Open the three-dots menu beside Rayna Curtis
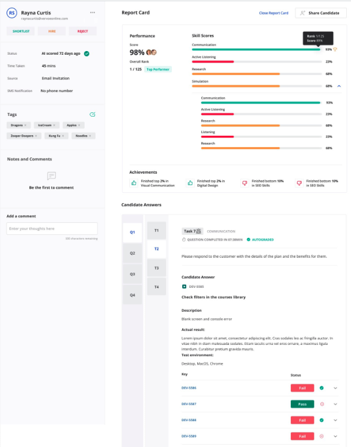Screen dimensions: 351x447 93,13
